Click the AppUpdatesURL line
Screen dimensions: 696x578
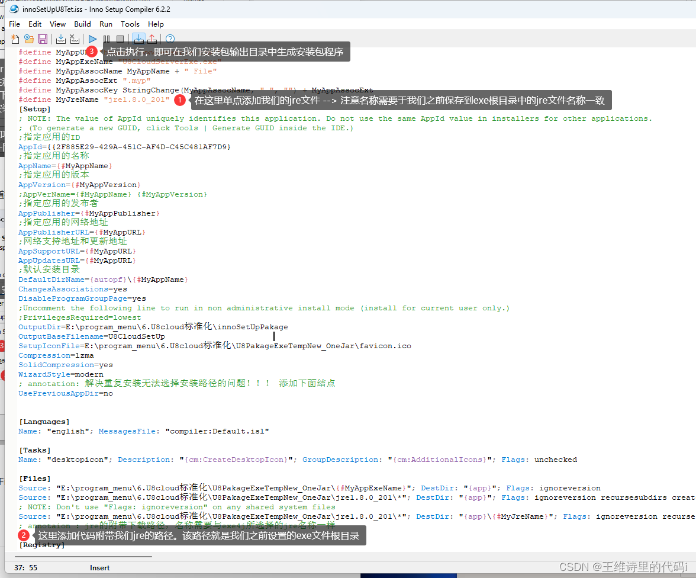coord(77,261)
